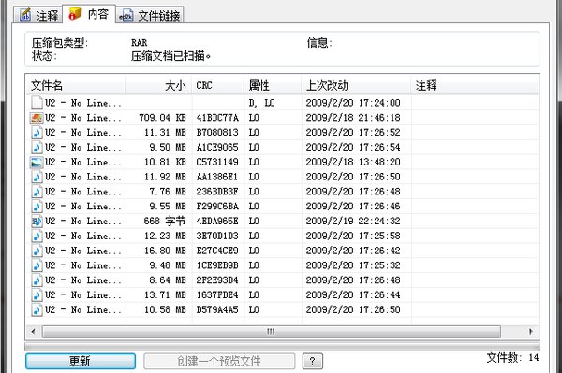The height and width of the screenshot is (373, 562).
Task: Select the 内容 tab
Action: (x=89, y=14)
